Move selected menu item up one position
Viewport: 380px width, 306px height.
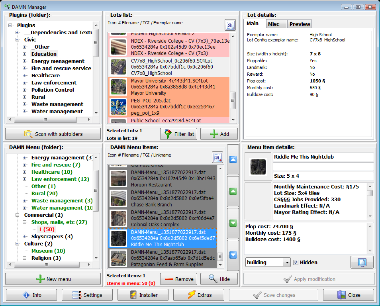pyautogui.click(x=233, y=192)
